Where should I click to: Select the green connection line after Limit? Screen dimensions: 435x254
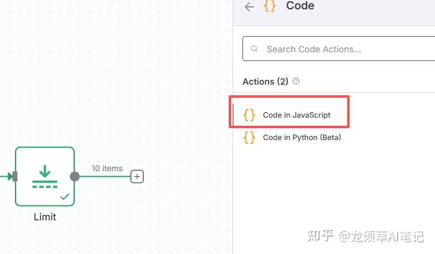point(105,176)
